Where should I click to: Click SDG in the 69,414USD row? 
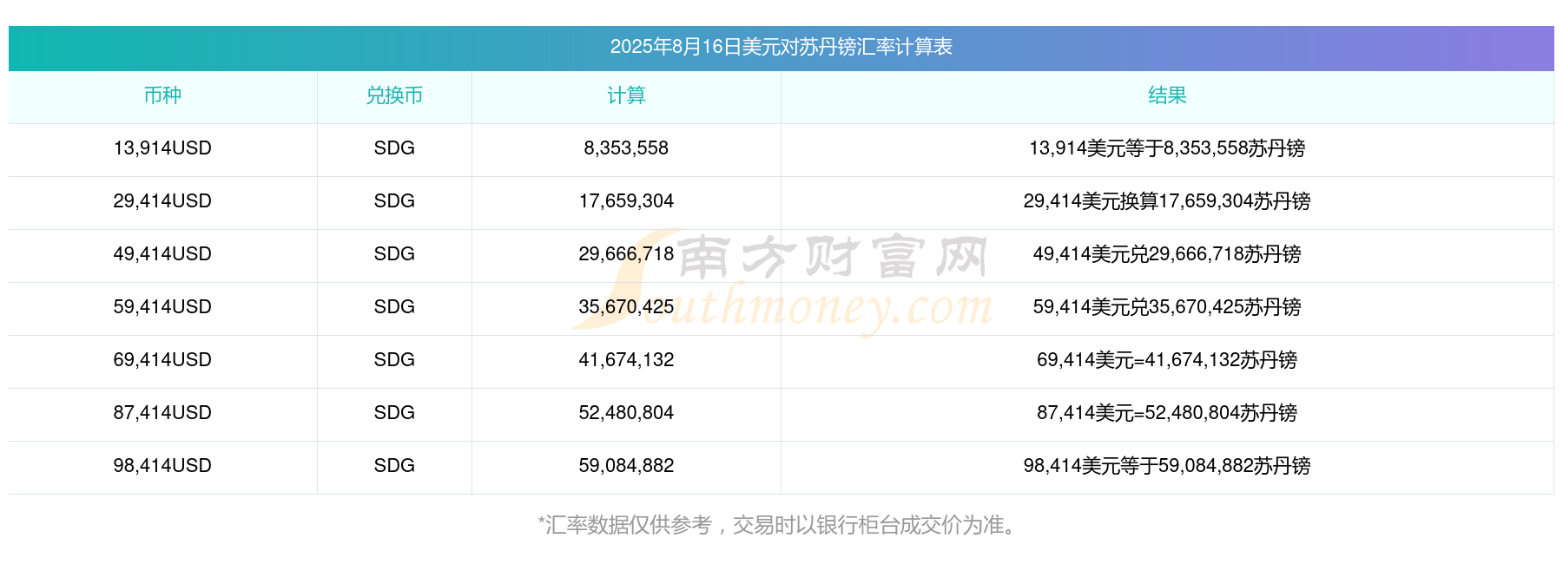coord(394,360)
